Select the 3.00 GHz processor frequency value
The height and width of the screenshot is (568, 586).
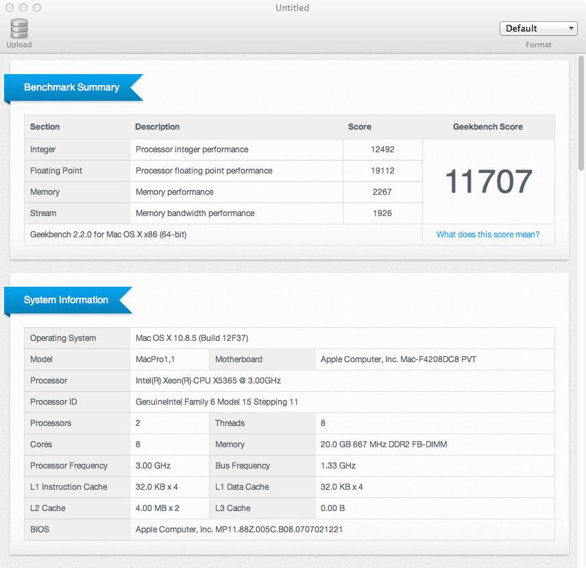point(153,466)
